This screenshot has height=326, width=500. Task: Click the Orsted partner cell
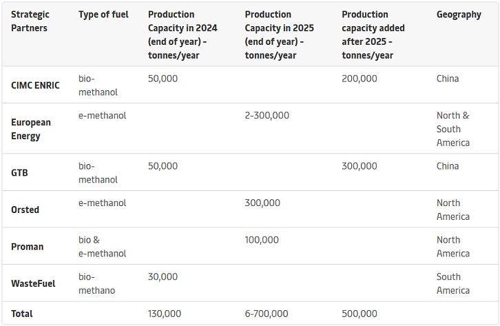click(x=25, y=210)
